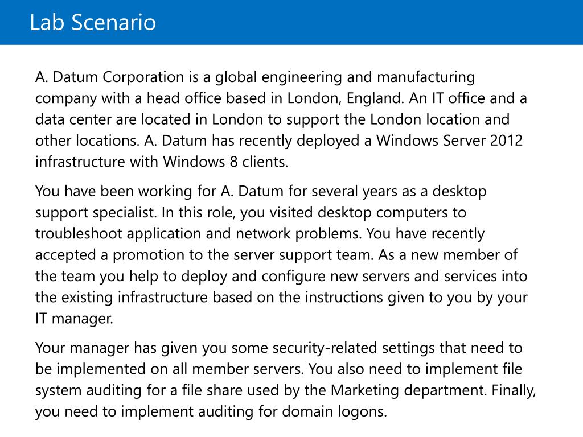Click the words IT manager
The height and width of the screenshot is (437, 583).
pos(74,319)
